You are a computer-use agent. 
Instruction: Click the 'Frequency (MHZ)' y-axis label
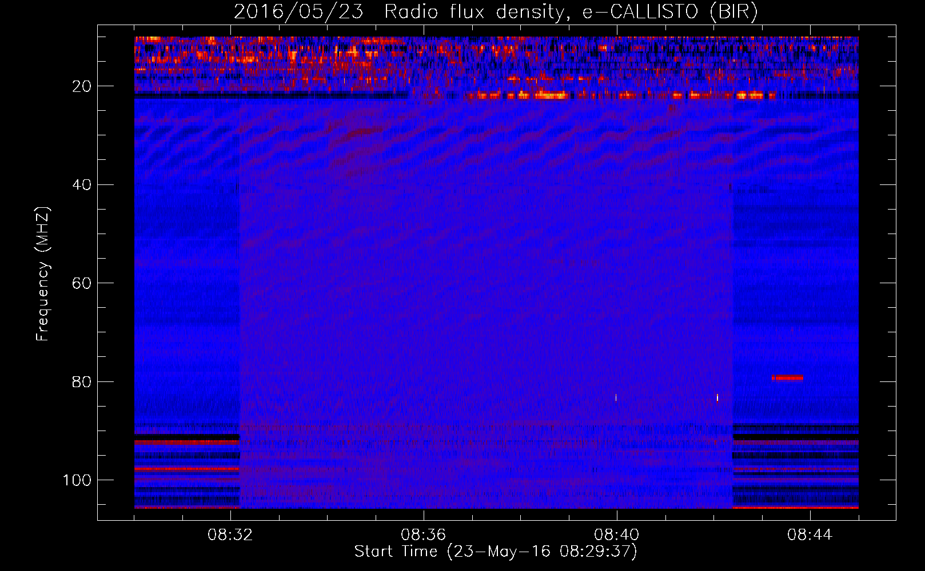coord(43,274)
